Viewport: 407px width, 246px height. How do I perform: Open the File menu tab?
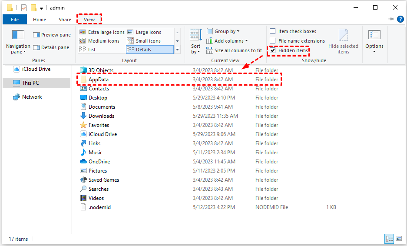[14, 20]
